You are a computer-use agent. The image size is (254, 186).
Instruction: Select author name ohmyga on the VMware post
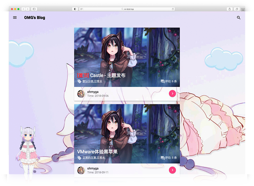click(x=93, y=168)
